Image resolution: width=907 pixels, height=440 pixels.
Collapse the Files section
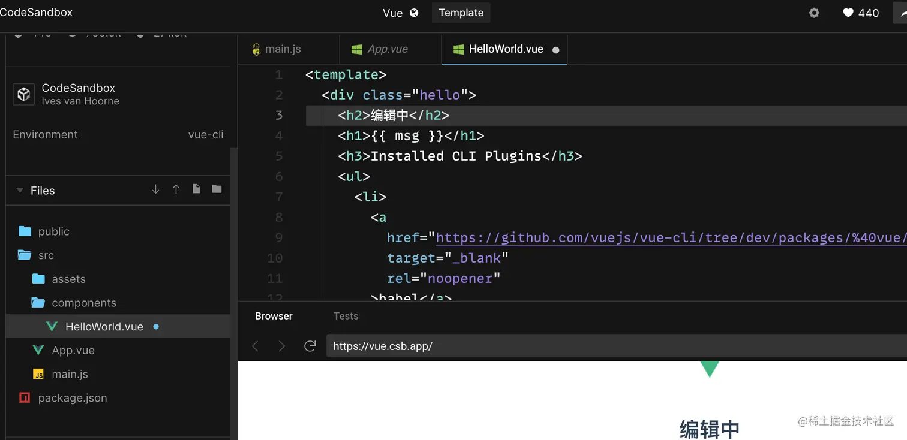(20, 191)
